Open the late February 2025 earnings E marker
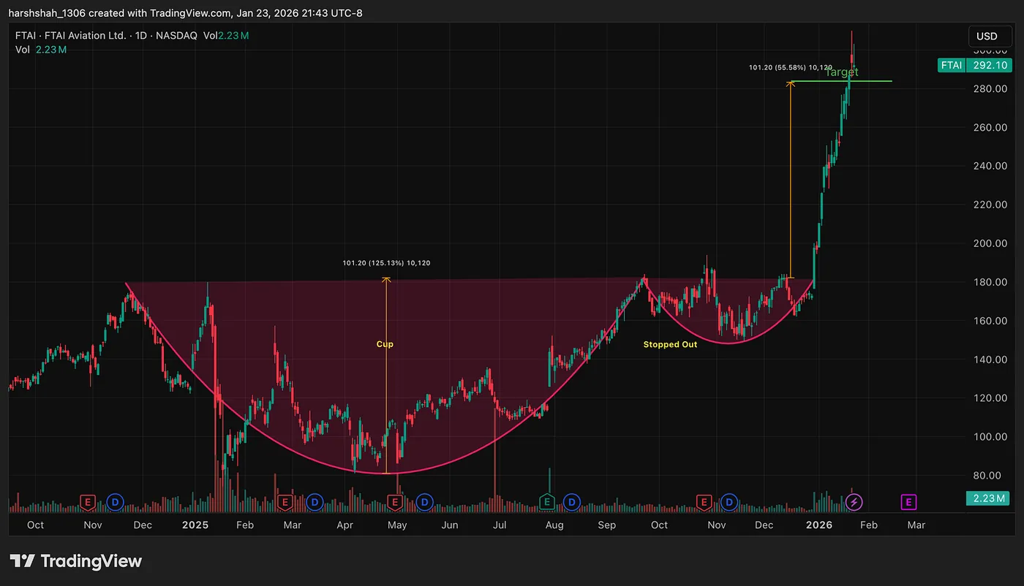The height and width of the screenshot is (586, 1024). 285,502
